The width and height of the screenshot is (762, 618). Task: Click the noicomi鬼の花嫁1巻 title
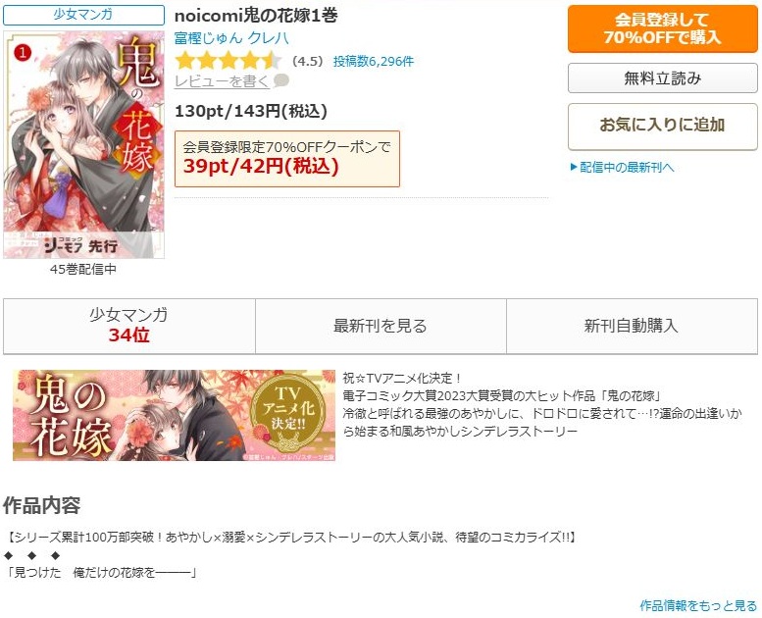point(256,16)
